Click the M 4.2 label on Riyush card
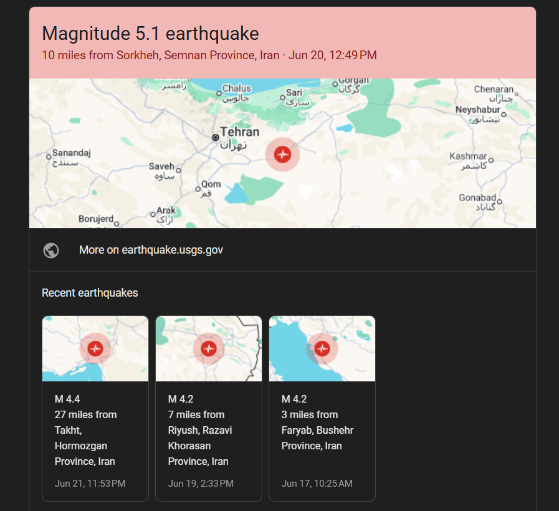 (181, 399)
